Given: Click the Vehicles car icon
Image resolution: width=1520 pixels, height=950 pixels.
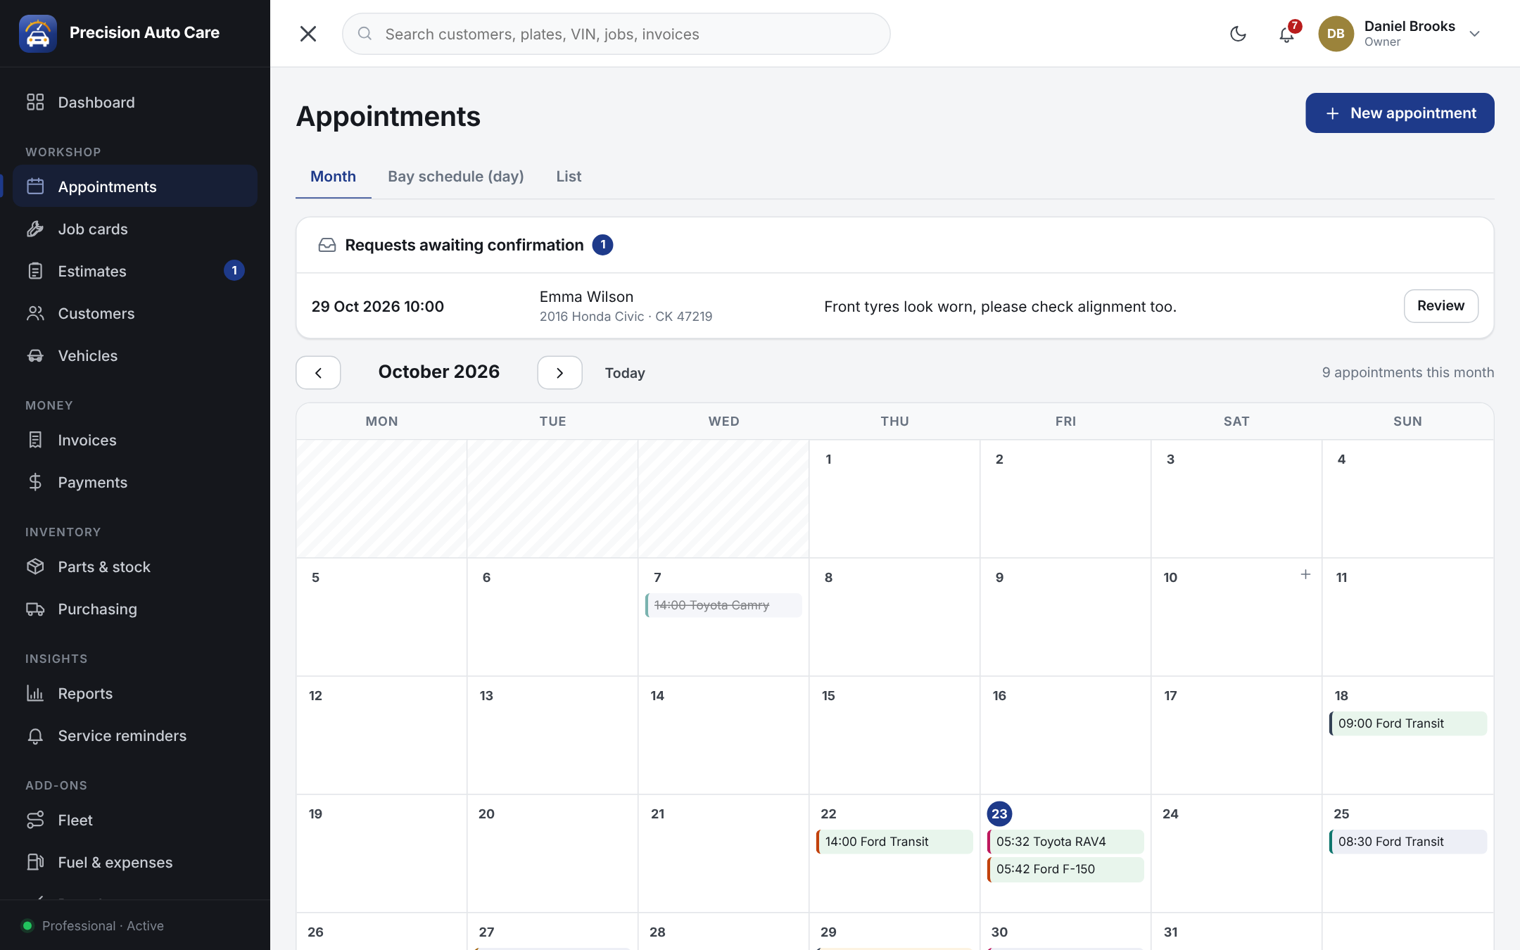Looking at the screenshot, I should (35, 356).
